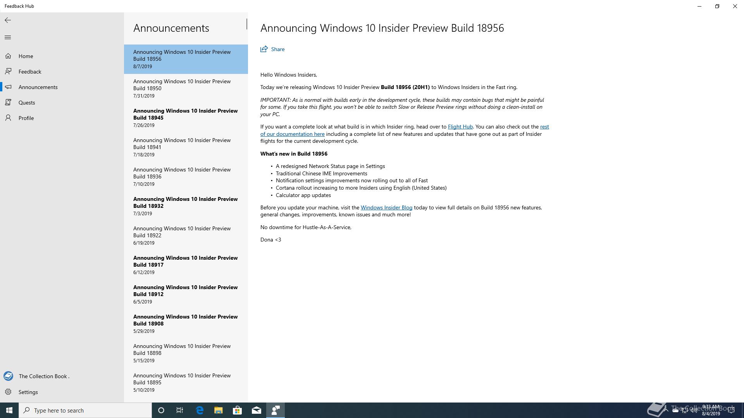The width and height of the screenshot is (744, 418).
Task: Open Feedback via its person icon
Action: click(x=8, y=72)
